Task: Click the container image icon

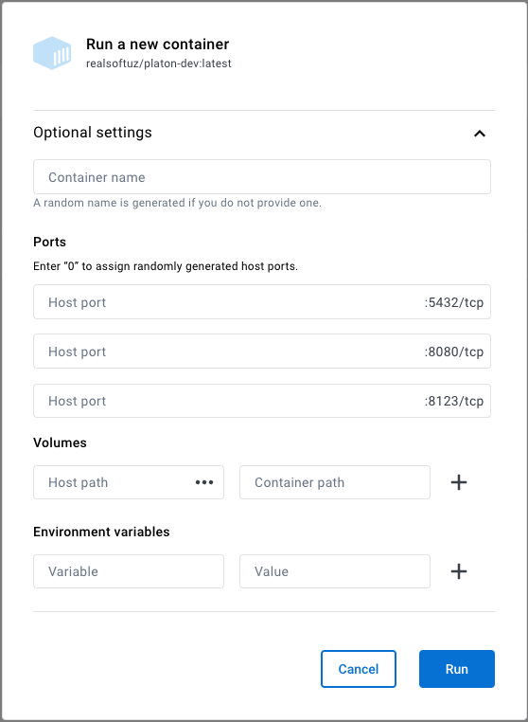Action: 52,53
